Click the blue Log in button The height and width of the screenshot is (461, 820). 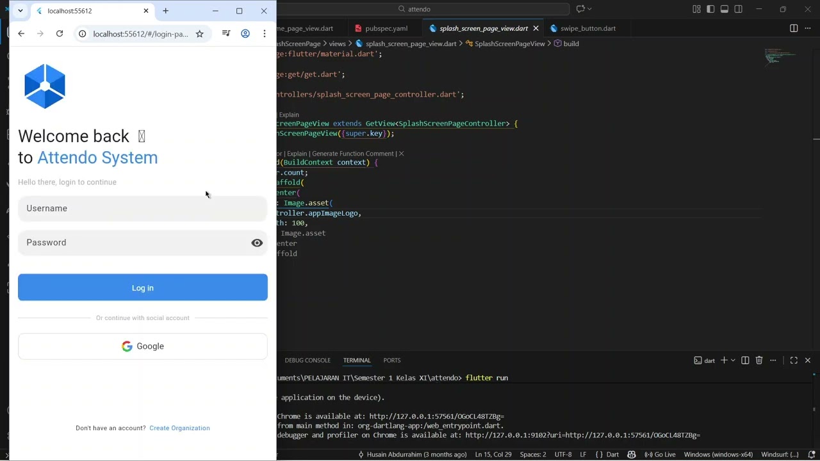pos(142,288)
